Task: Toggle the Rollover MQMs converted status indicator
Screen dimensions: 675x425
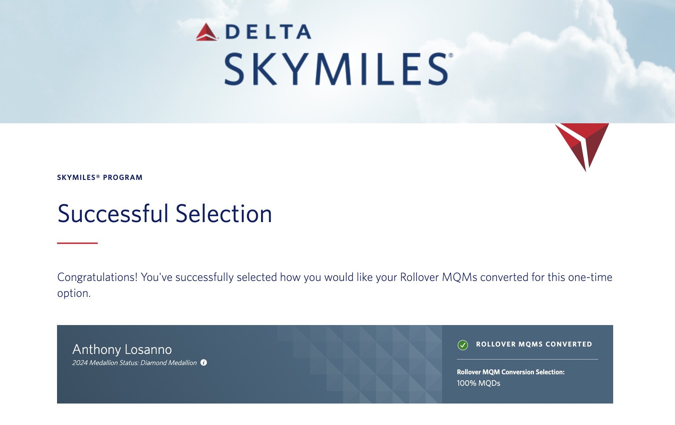Action: 462,344
